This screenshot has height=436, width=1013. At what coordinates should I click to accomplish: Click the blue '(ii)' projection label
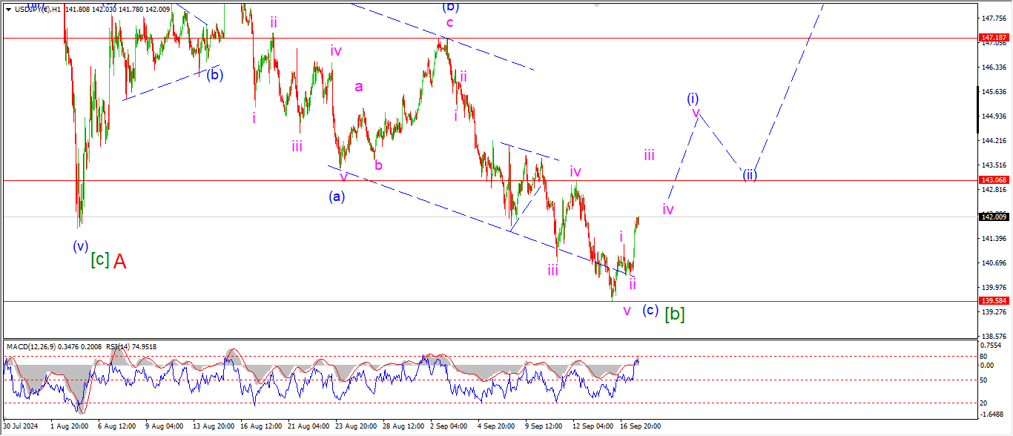pyautogui.click(x=750, y=176)
